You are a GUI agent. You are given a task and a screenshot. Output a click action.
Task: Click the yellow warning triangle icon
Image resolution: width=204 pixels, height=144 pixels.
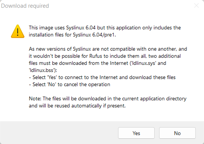point(18,31)
